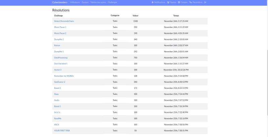The height and width of the screenshot is (137, 268).
Task: Click the Valeur column header
Action: point(135,15)
